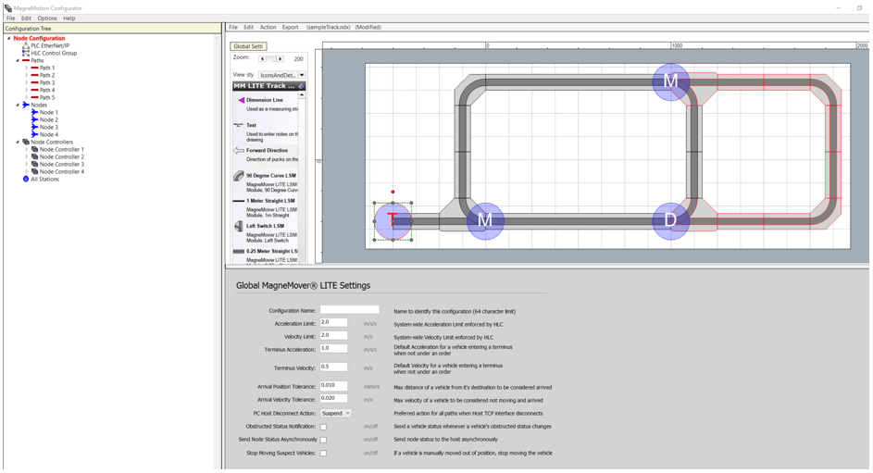The height and width of the screenshot is (473, 873).
Task: Collapse the Paths tree branch
Action: [18, 61]
